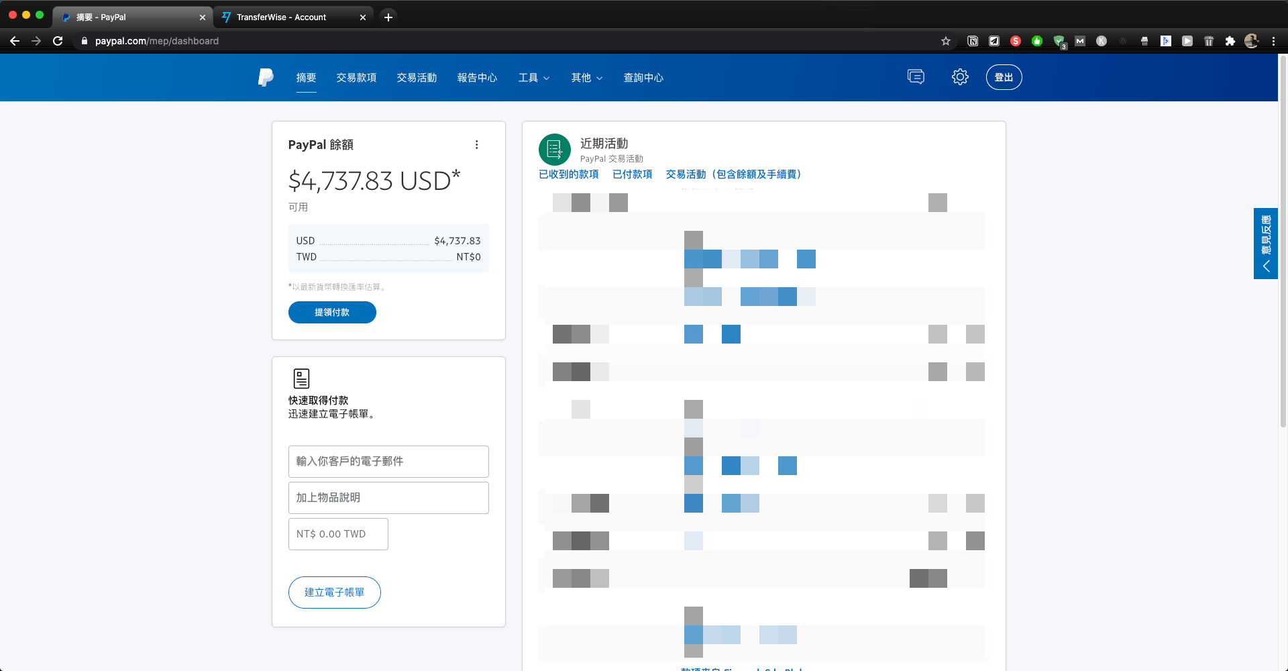Click the green shield extension icon
The height and width of the screenshot is (671, 1288).
[x=1059, y=42]
